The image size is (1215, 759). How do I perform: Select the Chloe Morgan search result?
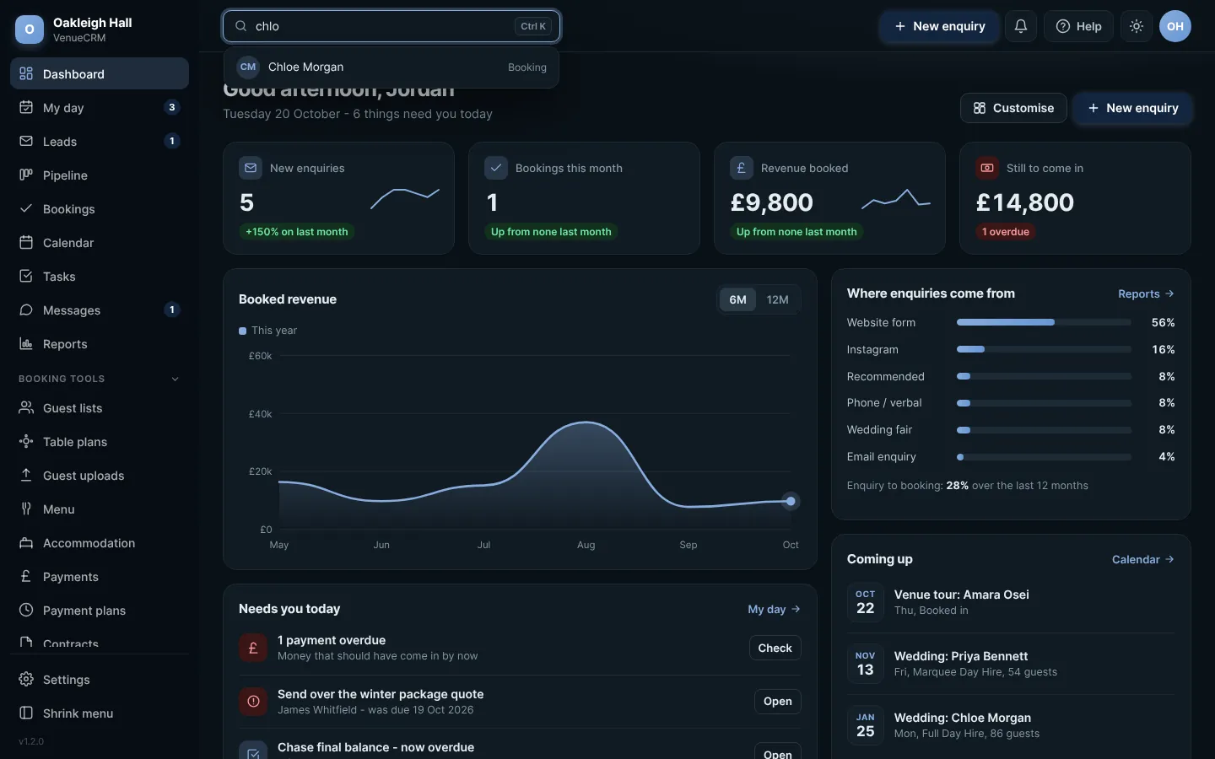coord(391,67)
